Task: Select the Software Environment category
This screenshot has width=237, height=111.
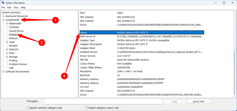Action: coord(17,72)
